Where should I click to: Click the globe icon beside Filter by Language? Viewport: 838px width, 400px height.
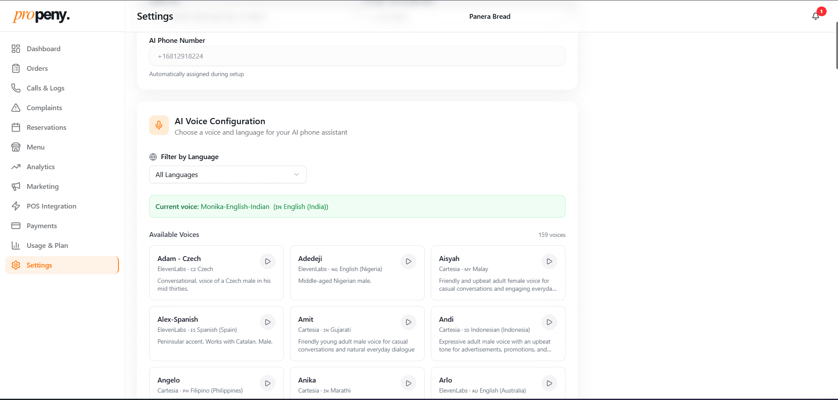[x=153, y=157]
